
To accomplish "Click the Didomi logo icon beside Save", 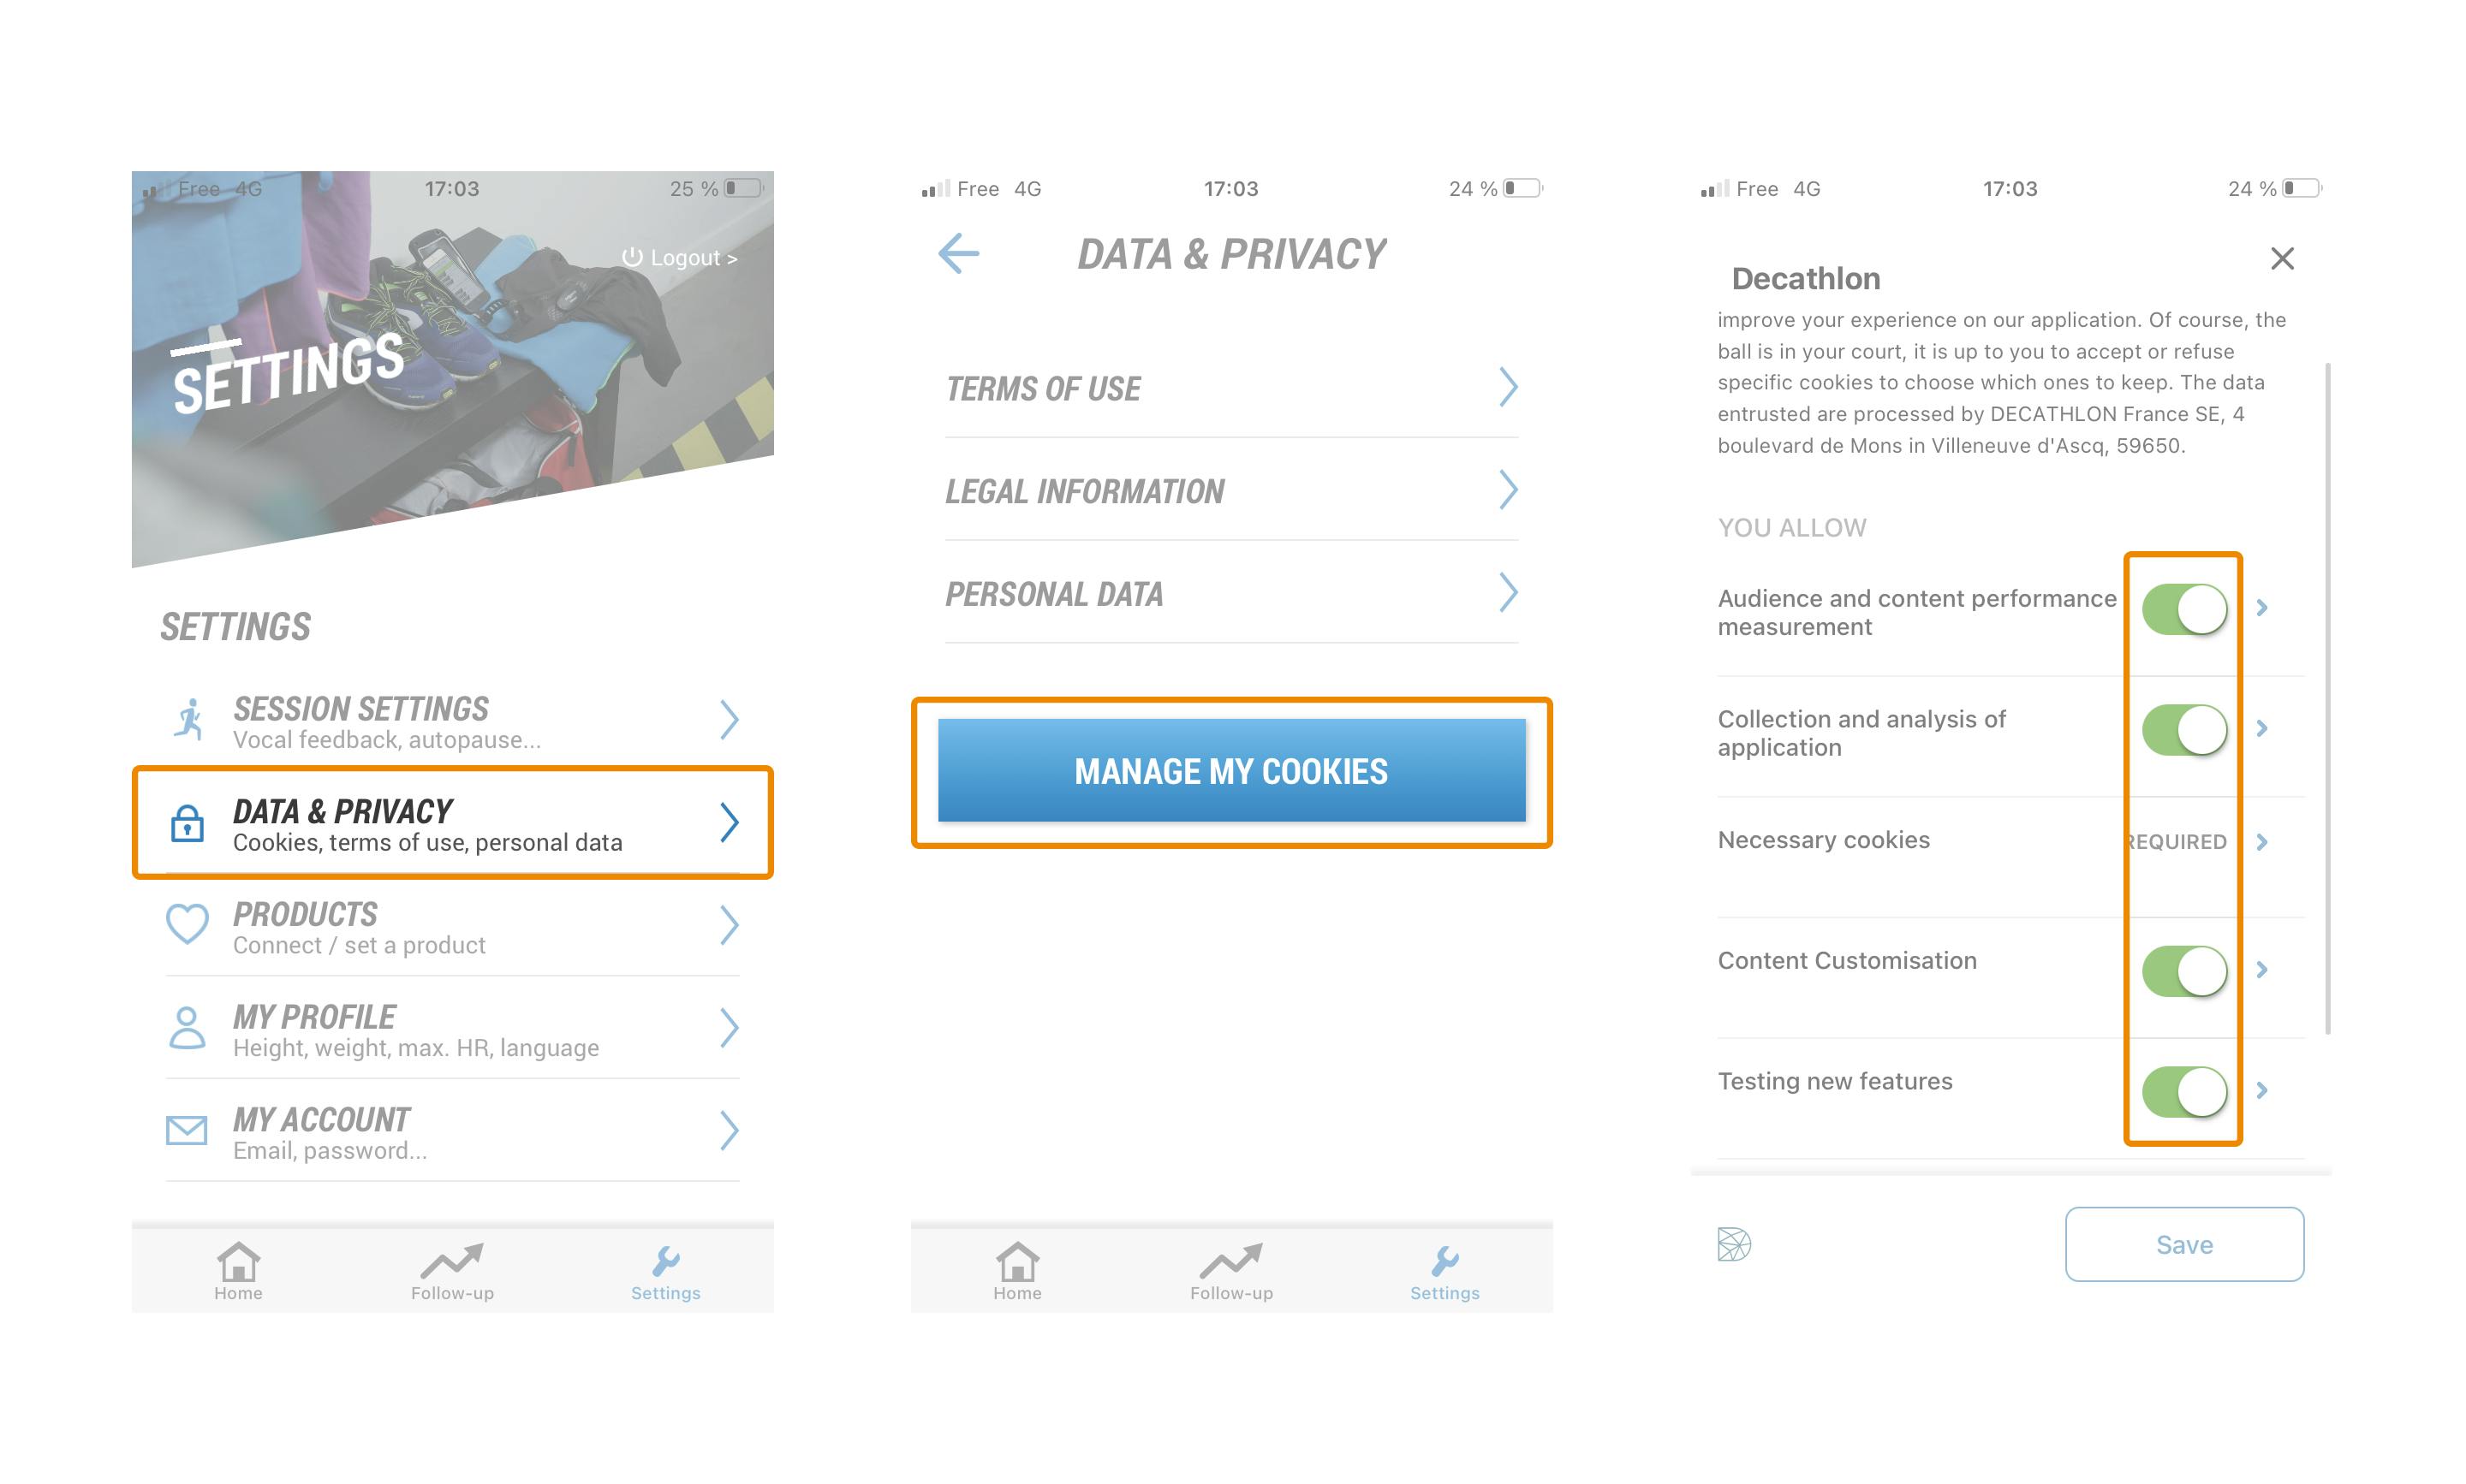I will pyautogui.click(x=1734, y=1244).
